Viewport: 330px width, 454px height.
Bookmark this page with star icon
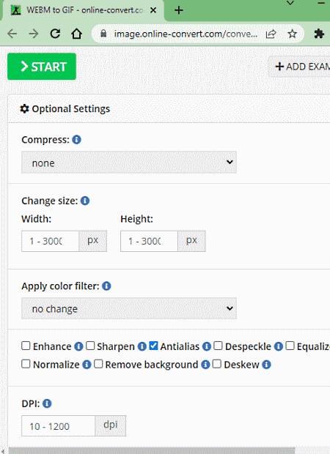[292, 34]
